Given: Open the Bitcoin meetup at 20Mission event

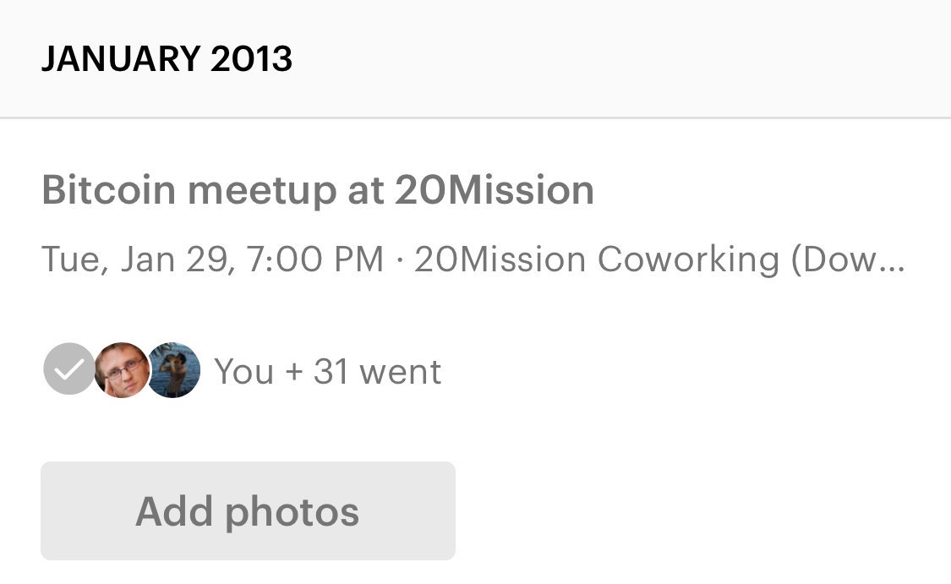Looking at the screenshot, I should pos(317,190).
